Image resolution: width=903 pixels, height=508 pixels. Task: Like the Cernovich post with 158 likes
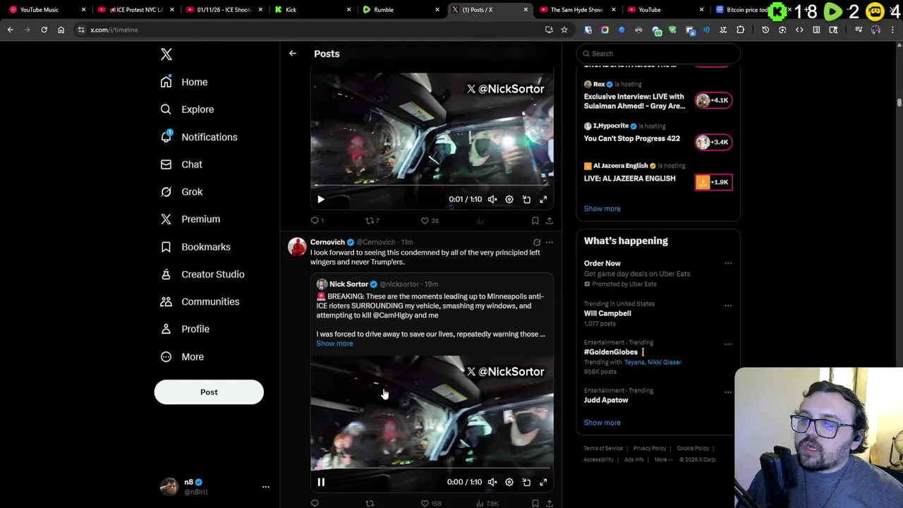pos(430,503)
